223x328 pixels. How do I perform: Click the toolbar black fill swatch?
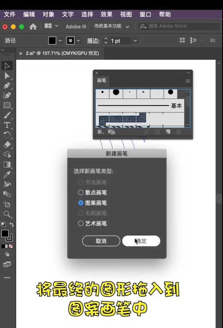click(5, 233)
